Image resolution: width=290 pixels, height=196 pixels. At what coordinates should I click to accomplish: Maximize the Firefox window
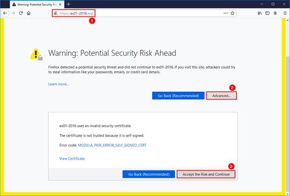[x=273, y=4]
